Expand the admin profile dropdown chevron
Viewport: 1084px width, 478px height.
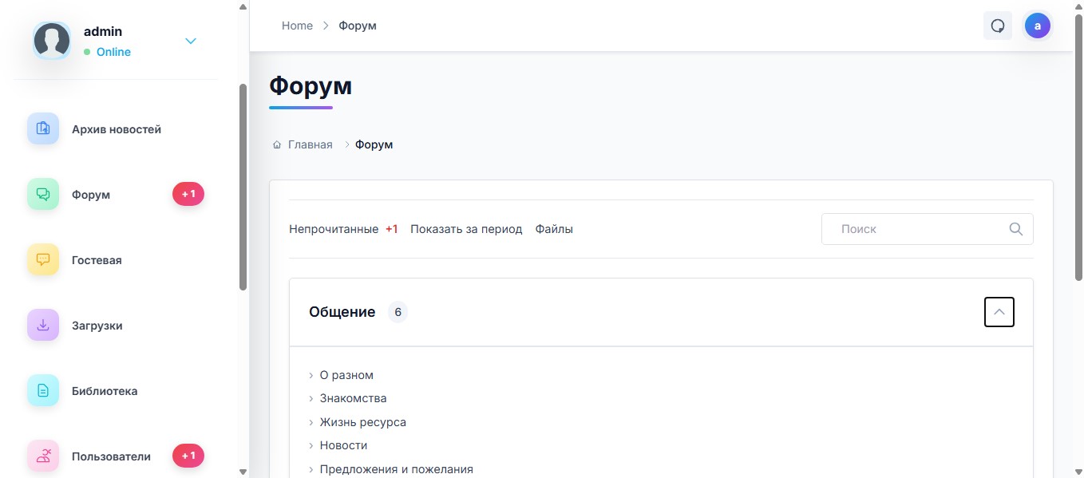tap(191, 41)
